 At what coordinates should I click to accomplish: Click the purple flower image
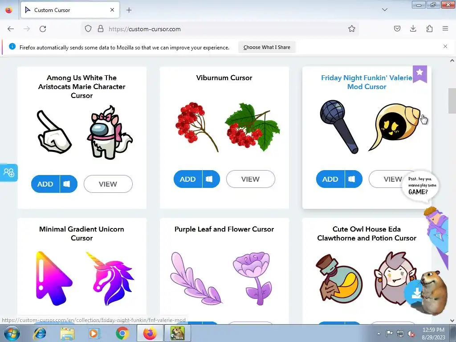252,279
